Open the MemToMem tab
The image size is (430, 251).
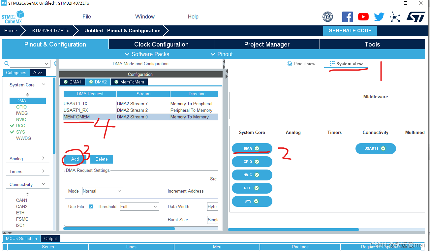tap(129, 82)
